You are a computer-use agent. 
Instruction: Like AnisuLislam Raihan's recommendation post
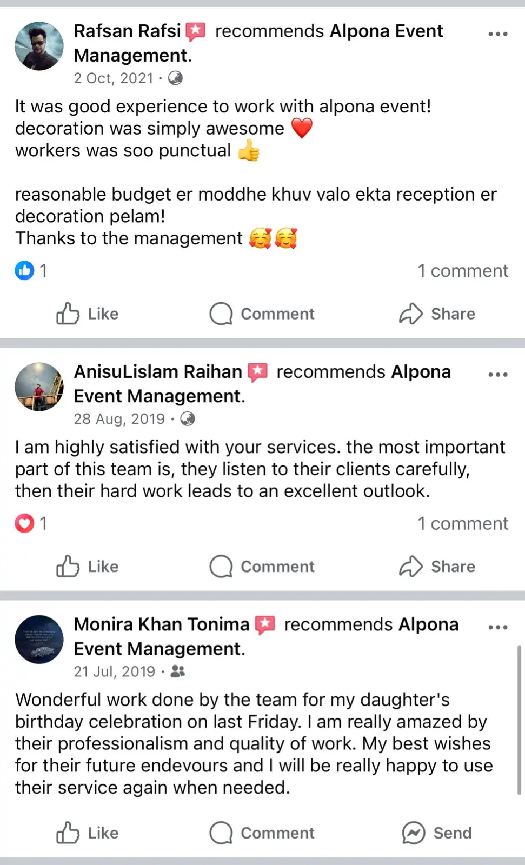[x=88, y=567]
